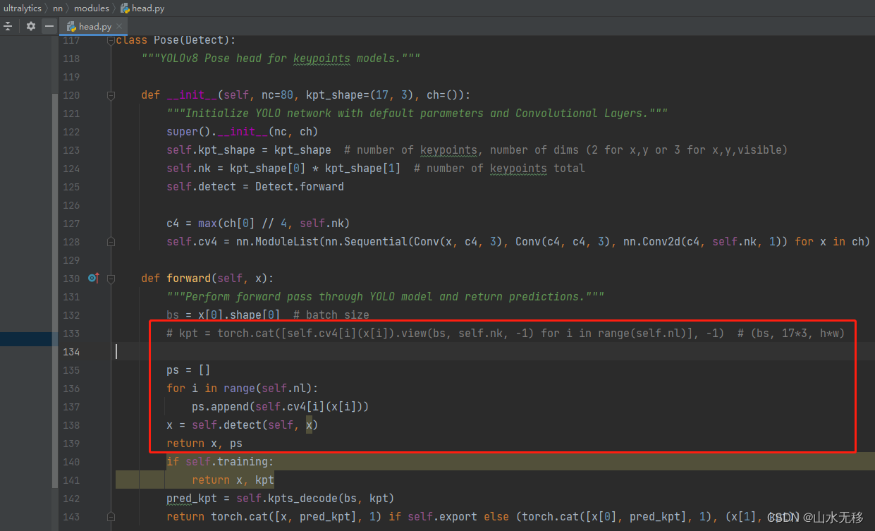Collapse the __init__ method fold marker
Screen dimensions: 875x531
click(111, 95)
